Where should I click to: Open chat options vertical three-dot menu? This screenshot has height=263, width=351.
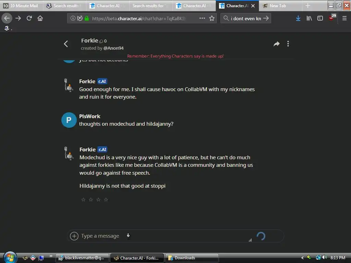[x=288, y=44]
